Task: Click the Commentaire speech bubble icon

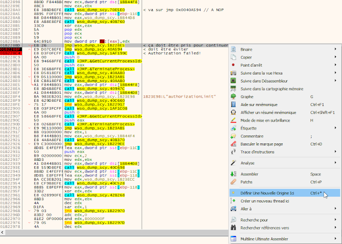Action: pos(234,136)
